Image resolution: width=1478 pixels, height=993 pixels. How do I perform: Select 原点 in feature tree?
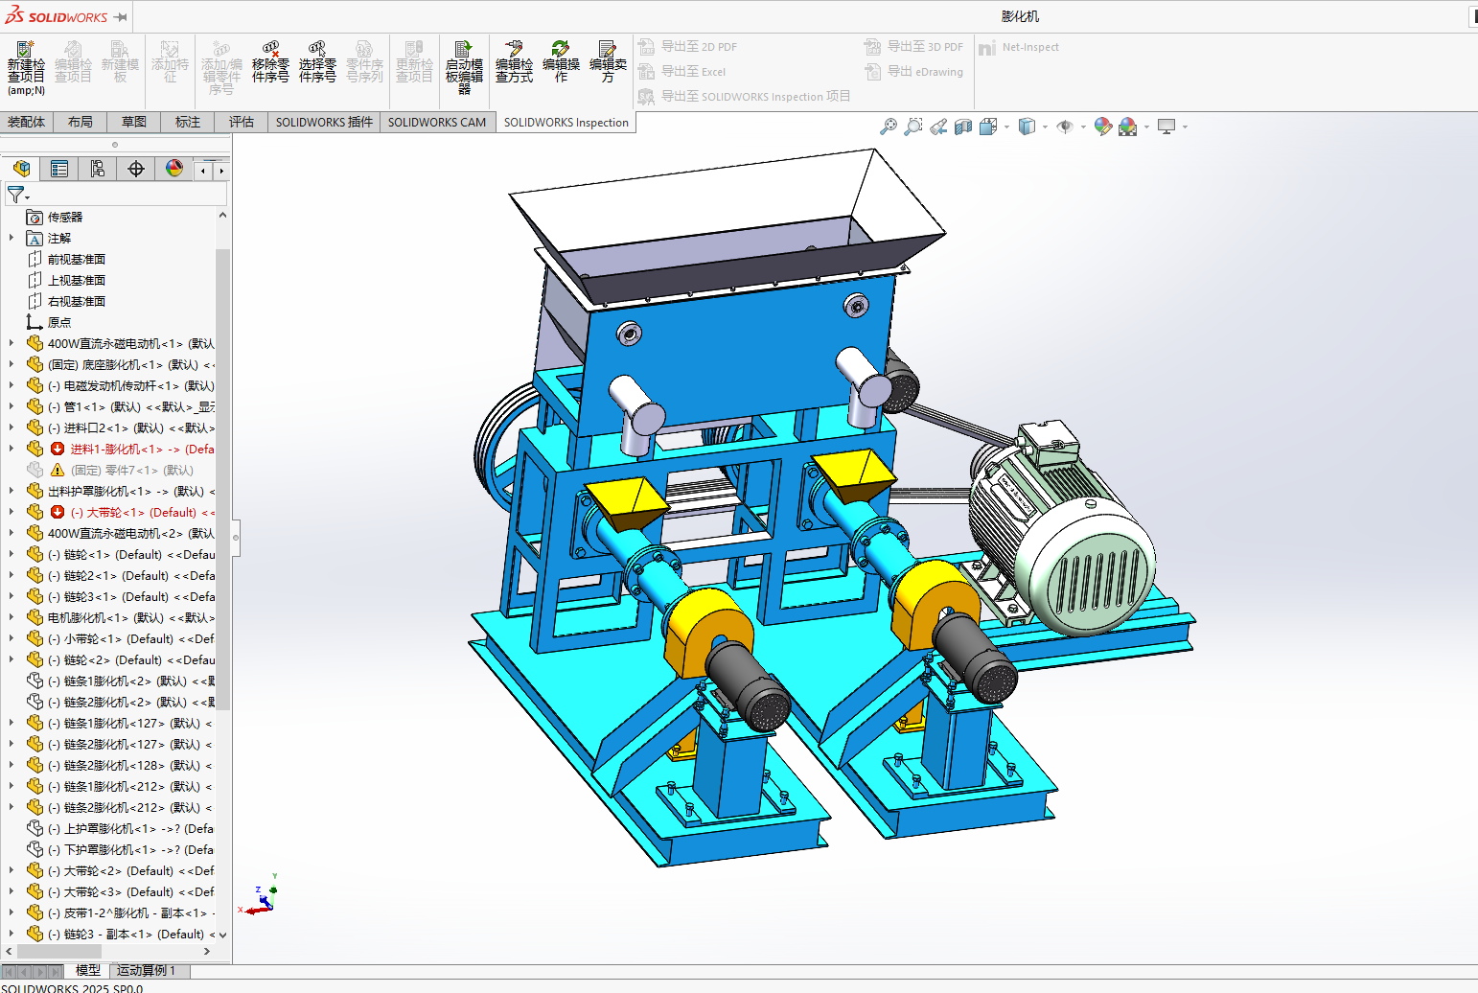pyautogui.click(x=59, y=323)
